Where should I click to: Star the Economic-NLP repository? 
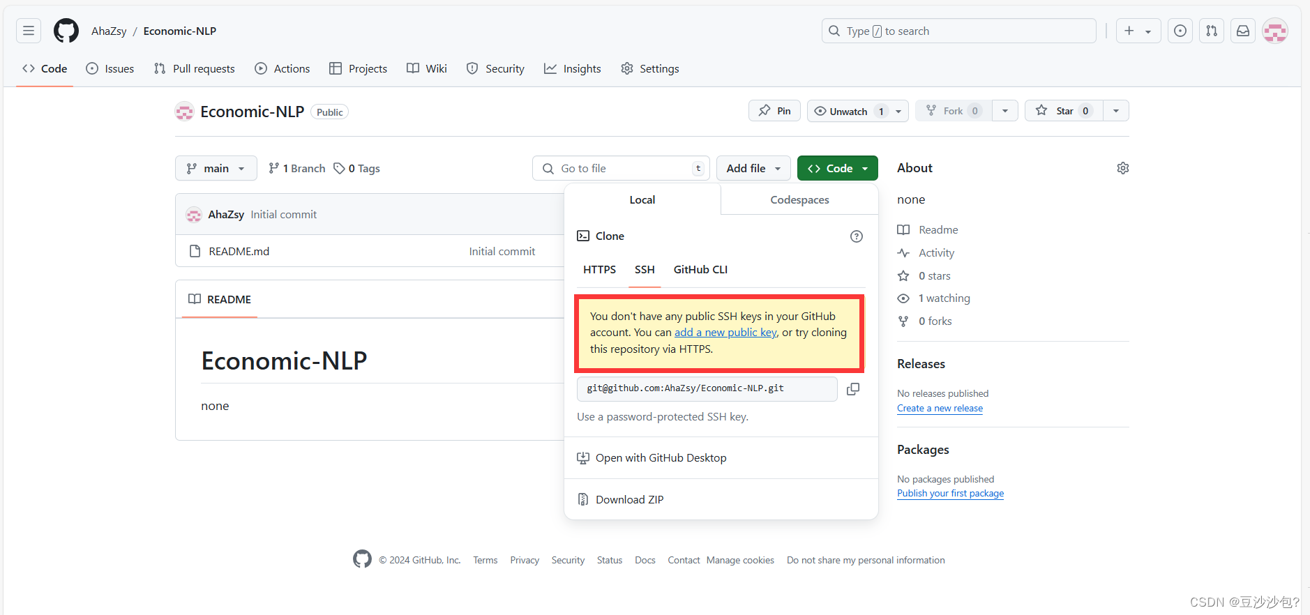[x=1064, y=111]
